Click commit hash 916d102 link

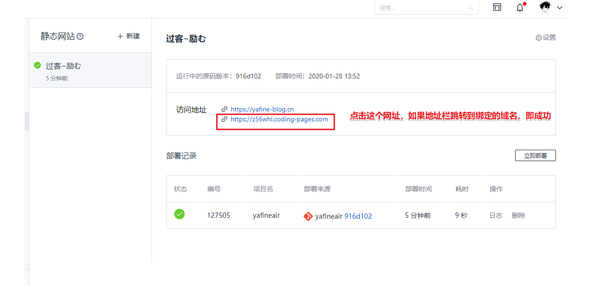pyautogui.click(x=358, y=216)
